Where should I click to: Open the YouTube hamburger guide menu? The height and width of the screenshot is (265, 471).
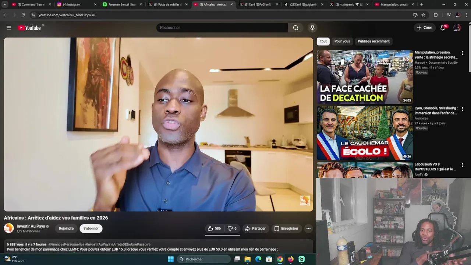click(9, 28)
